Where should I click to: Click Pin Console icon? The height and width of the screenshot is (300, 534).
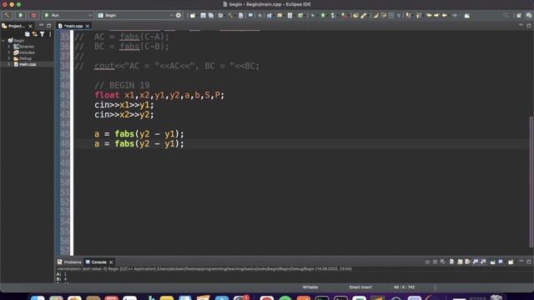click(x=493, y=262)
